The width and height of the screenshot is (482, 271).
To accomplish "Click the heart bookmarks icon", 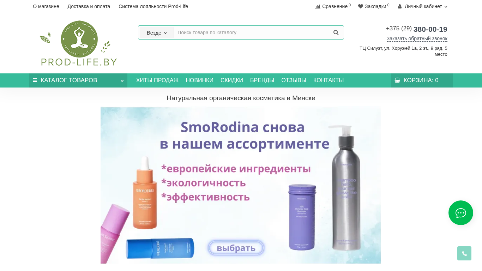I will [x=361, y=6].
